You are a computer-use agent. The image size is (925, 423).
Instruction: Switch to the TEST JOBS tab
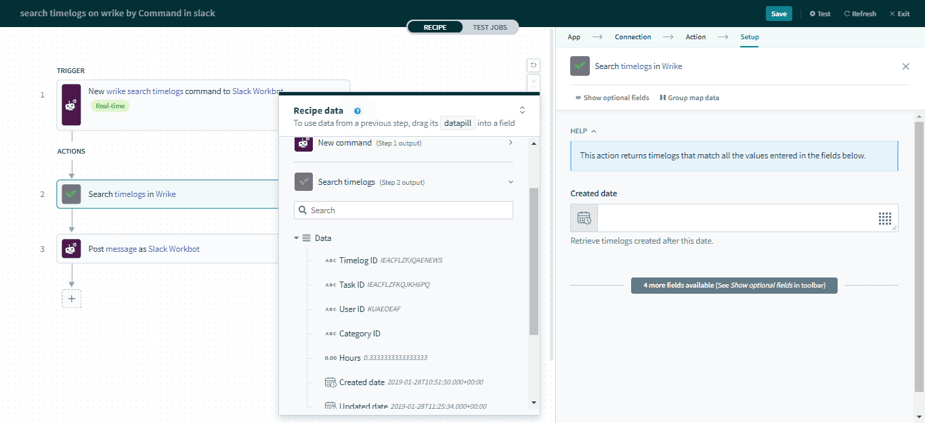(490, 27)
